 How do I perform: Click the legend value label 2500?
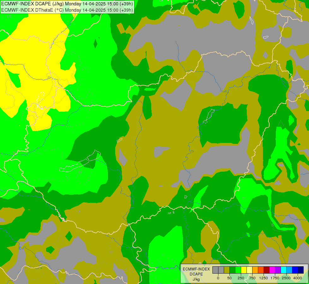coord(286,278)
